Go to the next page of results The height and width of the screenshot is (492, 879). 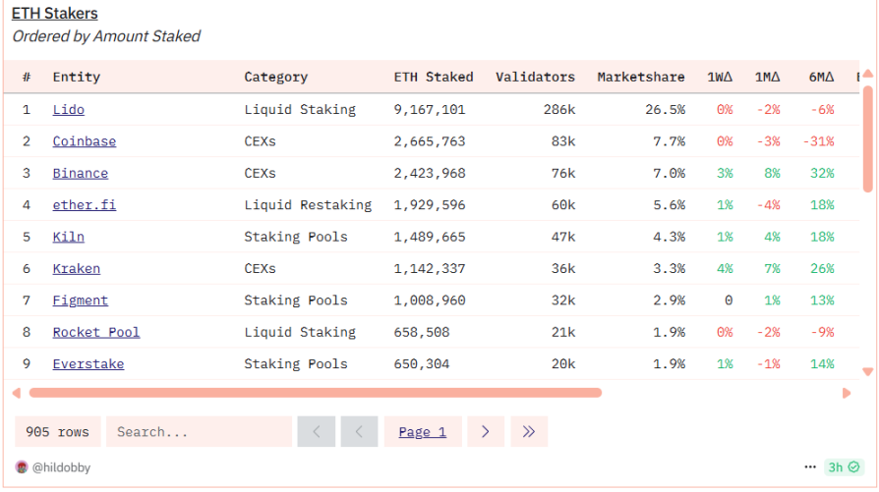pyautogui.click(x=486, y=431)
